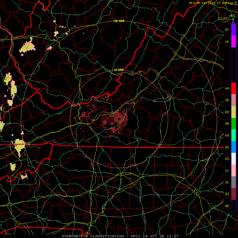Screen dimensions: 238x238
Task: Click the blue WS legend color swatch
Action: point(234,147)
